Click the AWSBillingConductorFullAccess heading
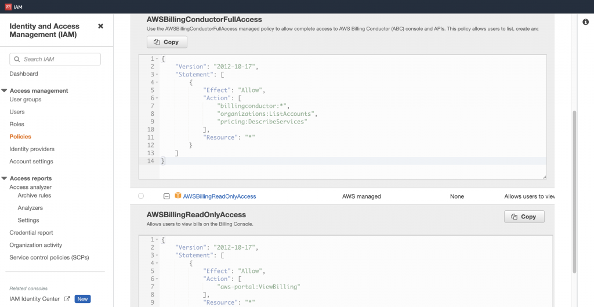Viewport: 594px width, 307px height. pos(204,19)
